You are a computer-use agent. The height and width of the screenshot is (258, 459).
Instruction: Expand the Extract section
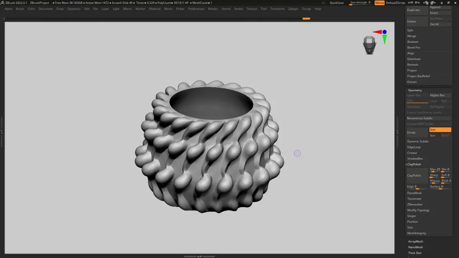click(x=412, y=82)
